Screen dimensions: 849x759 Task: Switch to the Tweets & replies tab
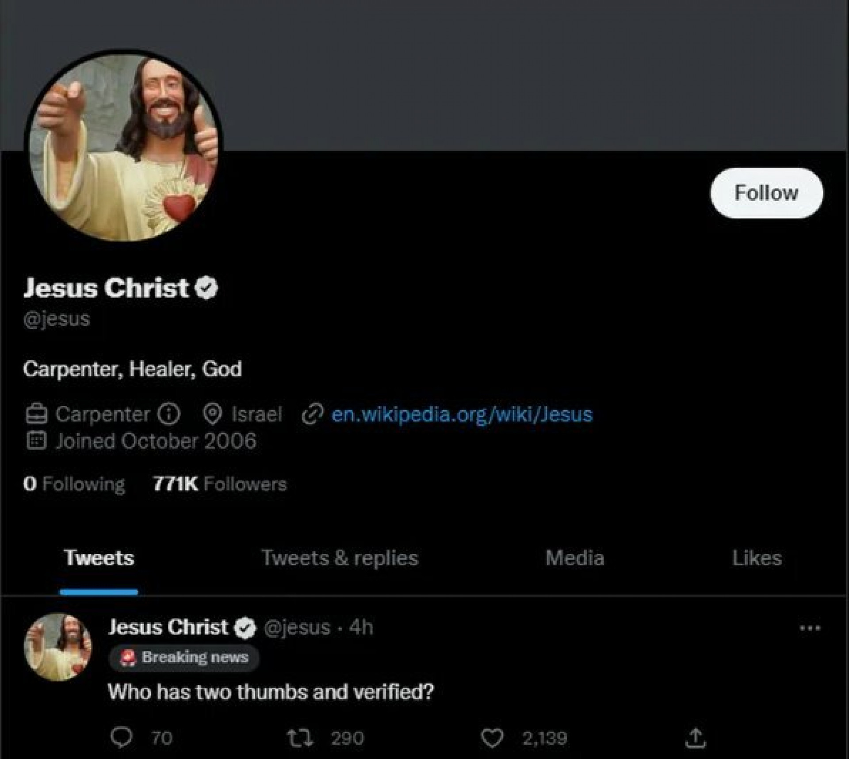click(340, 558)
